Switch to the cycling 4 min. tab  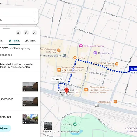click(x=31, y=41)
